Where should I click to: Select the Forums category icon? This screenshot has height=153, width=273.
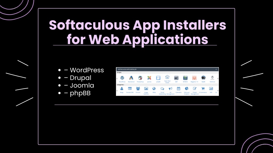138,89
